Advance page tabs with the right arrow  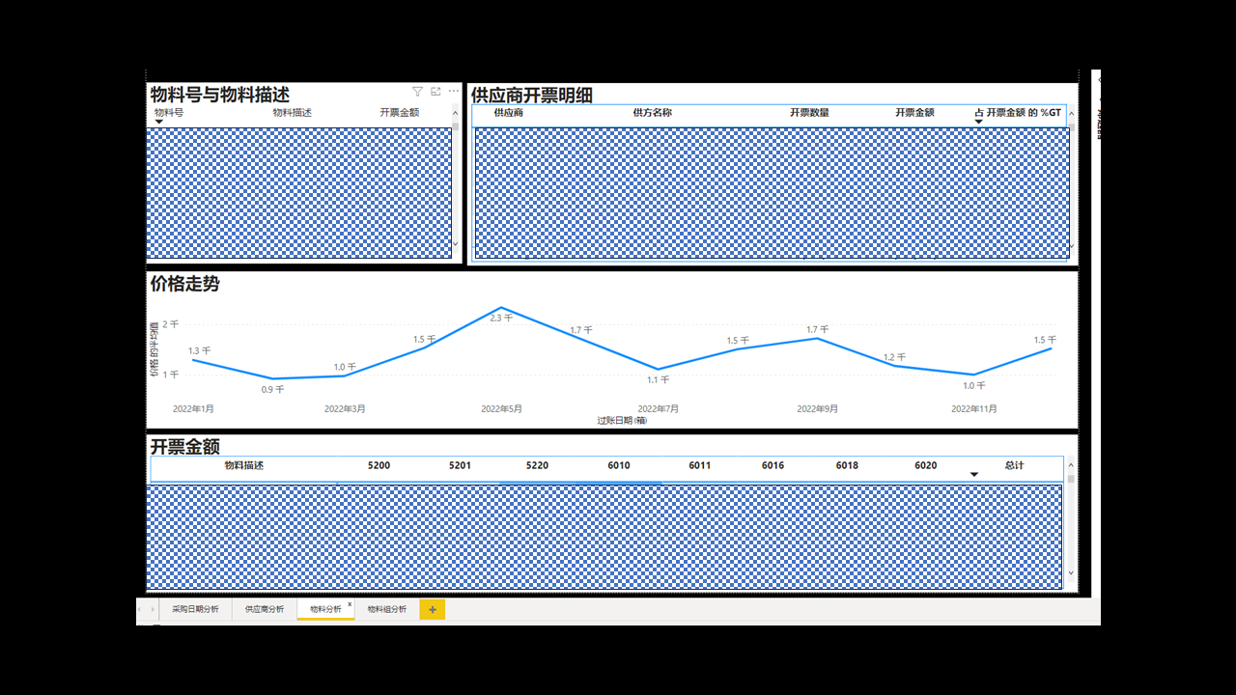(151, 609)
